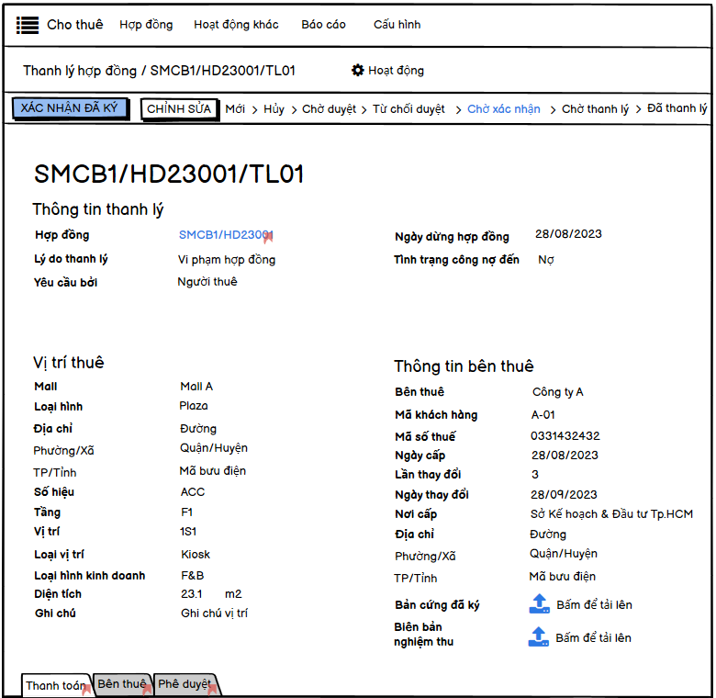Open contract link SMCB1/HD23001
This screenshot has width=716, height=698.
click(226, 235)
